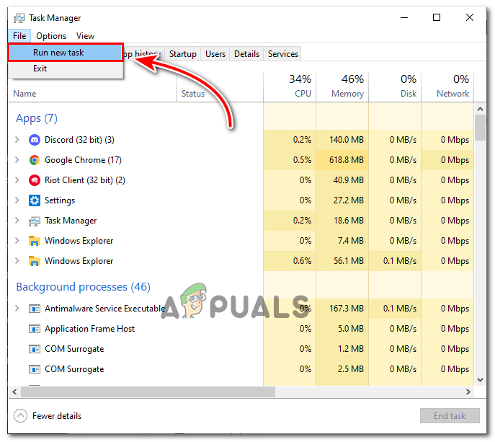Click the horizontal scrollbar right arrow

468,392
